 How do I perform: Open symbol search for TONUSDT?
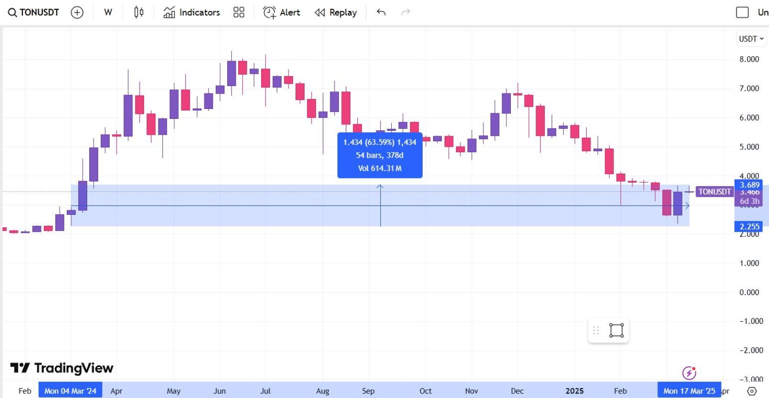pos(33,12)
